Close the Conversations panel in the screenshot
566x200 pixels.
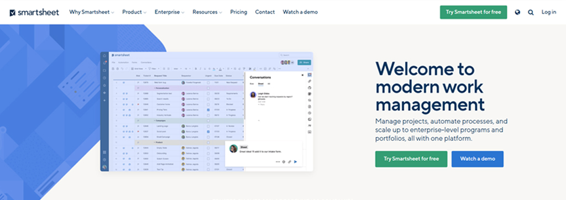tap(302, 75)
